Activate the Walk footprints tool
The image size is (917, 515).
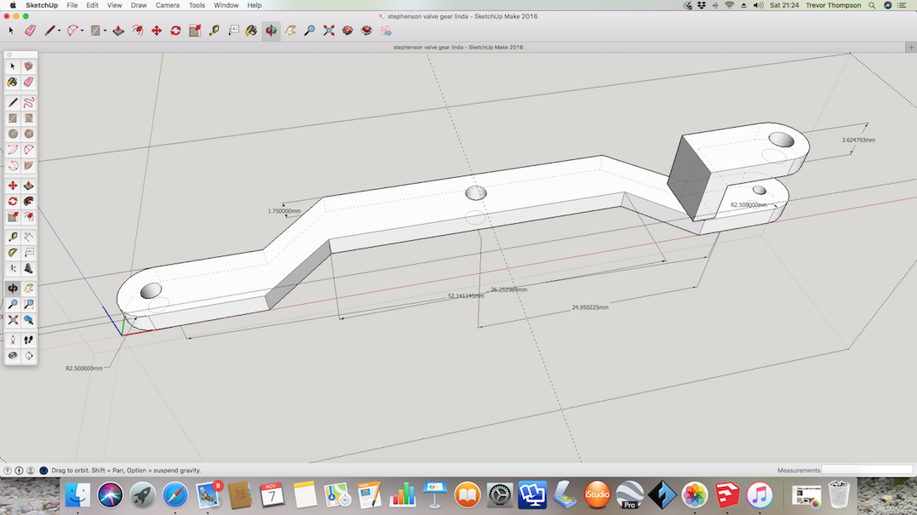[28, 340]
